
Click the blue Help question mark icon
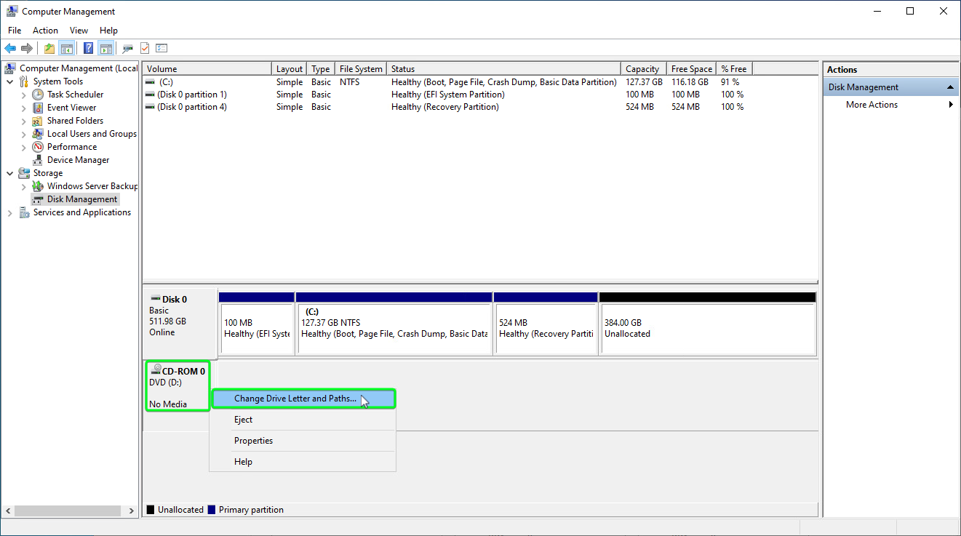tap(88, 49)
